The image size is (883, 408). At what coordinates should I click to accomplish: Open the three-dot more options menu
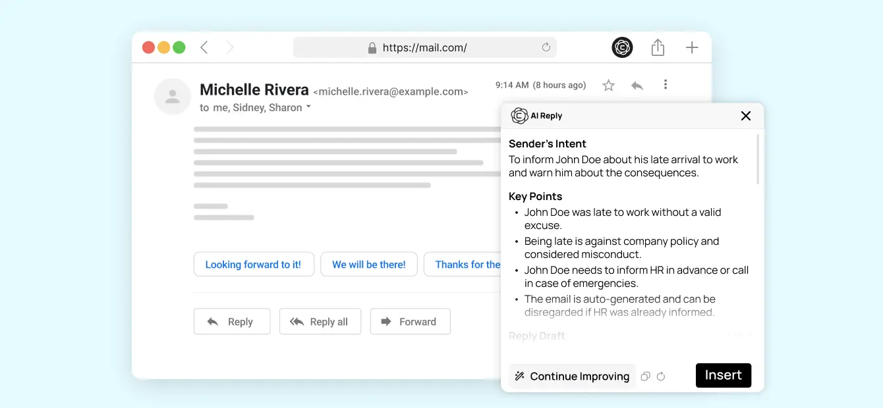666,84
